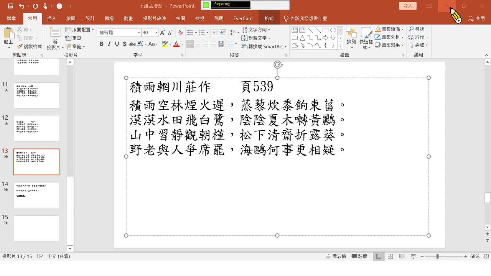This screenshot has width=491, height=276.
Task: Click 告訴我您想做什麼 search box
Action: 305,18
